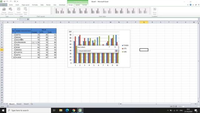The image size is (200, 113).
Task: Open the notification center icon in system tray
Action: pyautogui.click(x=196, y=110)
